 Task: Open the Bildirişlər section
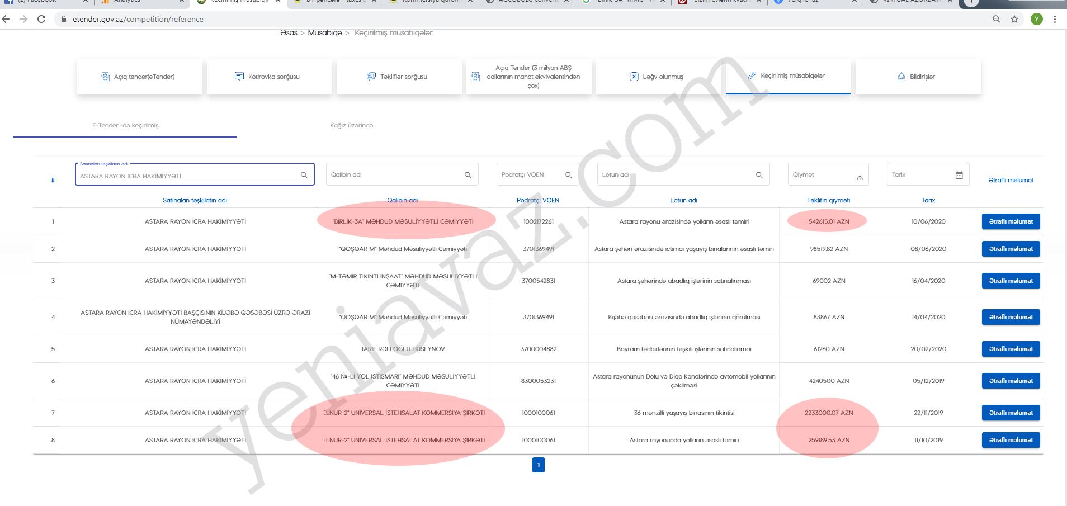[918, 77]
